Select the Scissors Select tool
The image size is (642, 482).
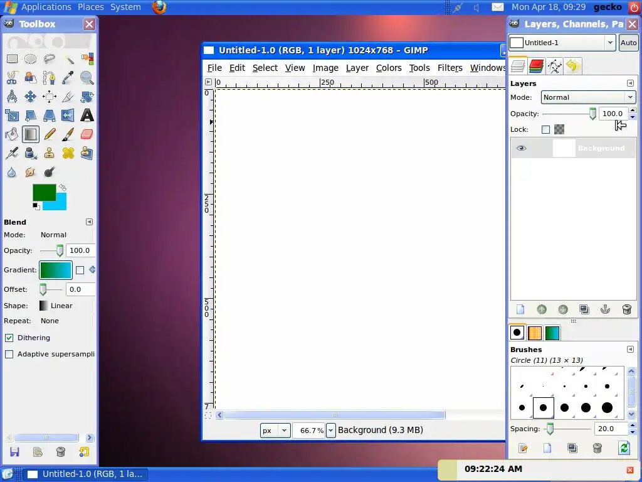[x=12, y=78]
